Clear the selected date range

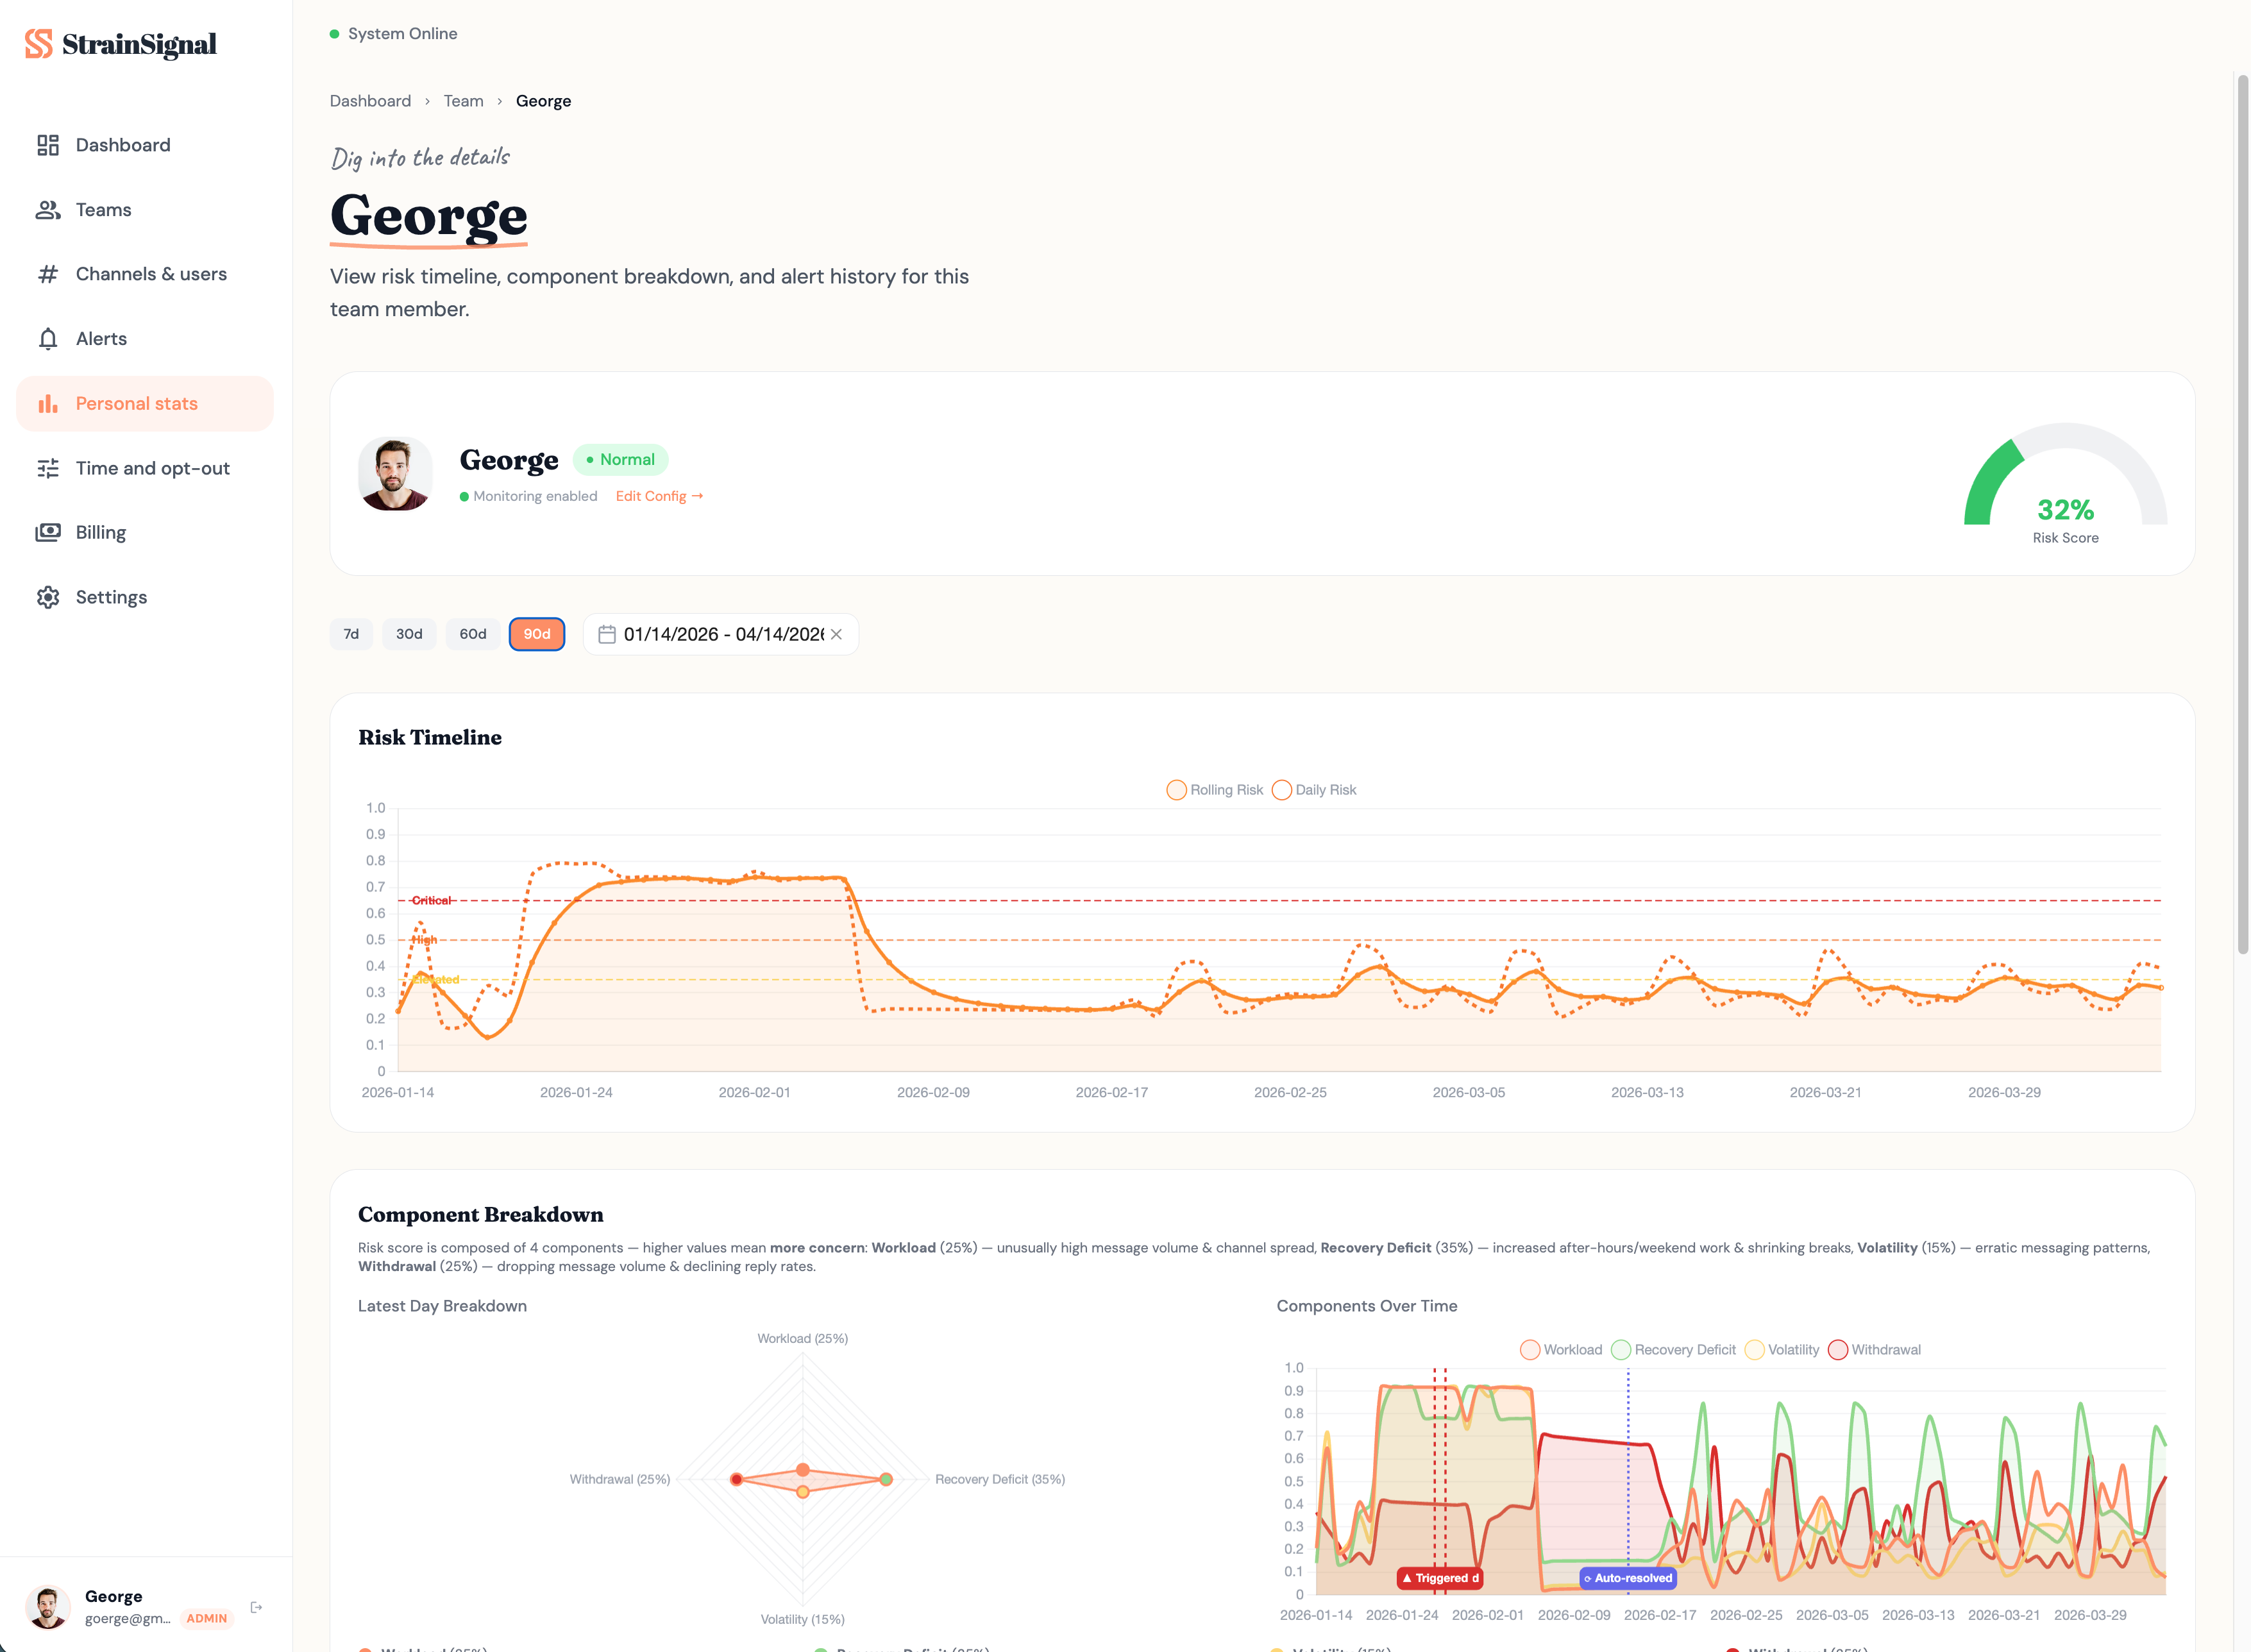point(836,634)
